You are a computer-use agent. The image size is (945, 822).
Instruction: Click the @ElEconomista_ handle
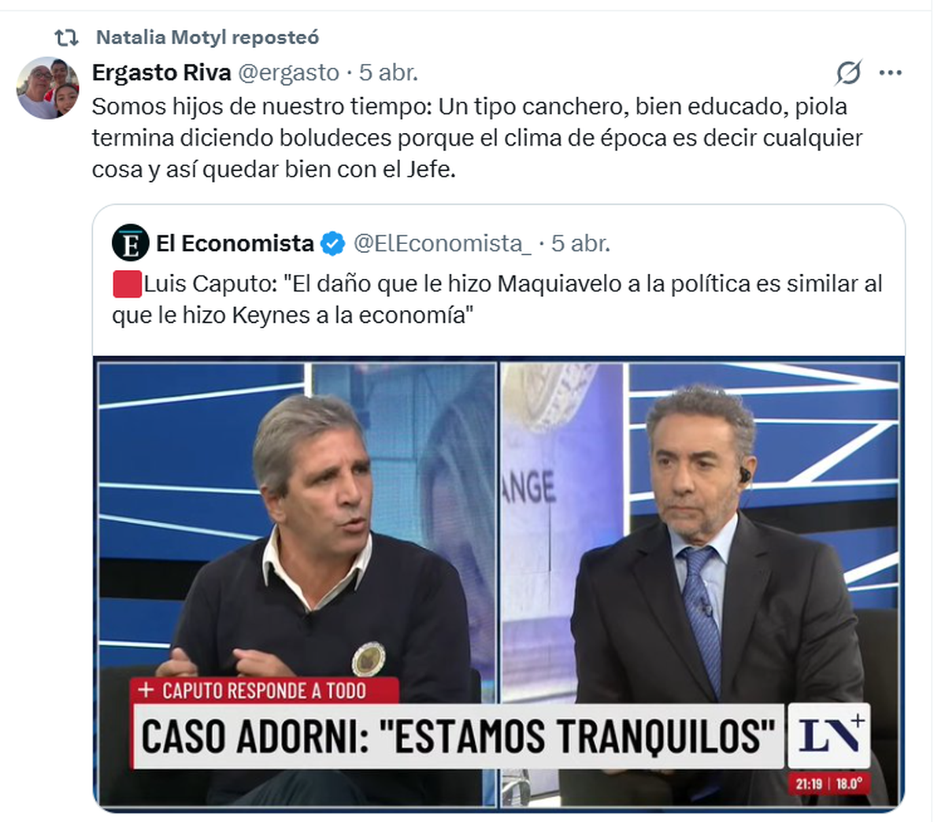[443, 243]
